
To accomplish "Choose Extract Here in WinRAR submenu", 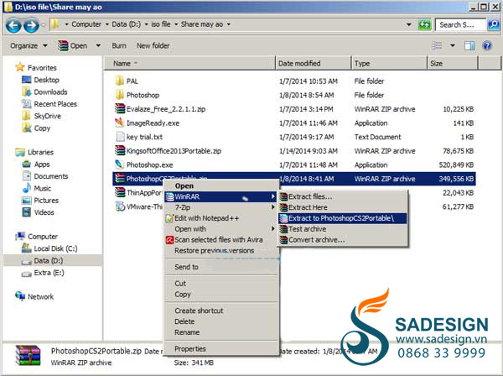I will tap(342, 207).
